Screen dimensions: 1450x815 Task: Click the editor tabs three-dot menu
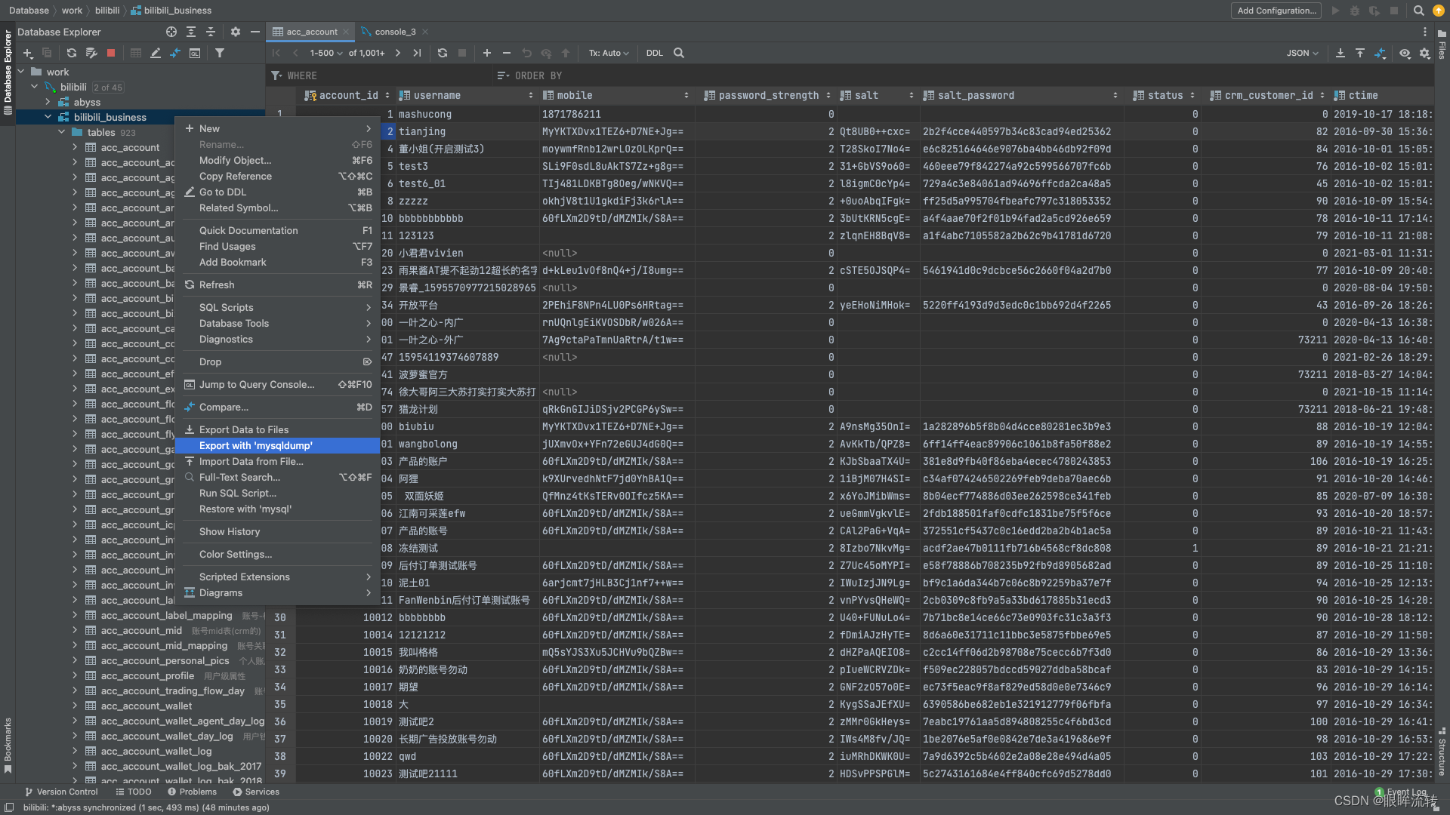(1425, 32)
